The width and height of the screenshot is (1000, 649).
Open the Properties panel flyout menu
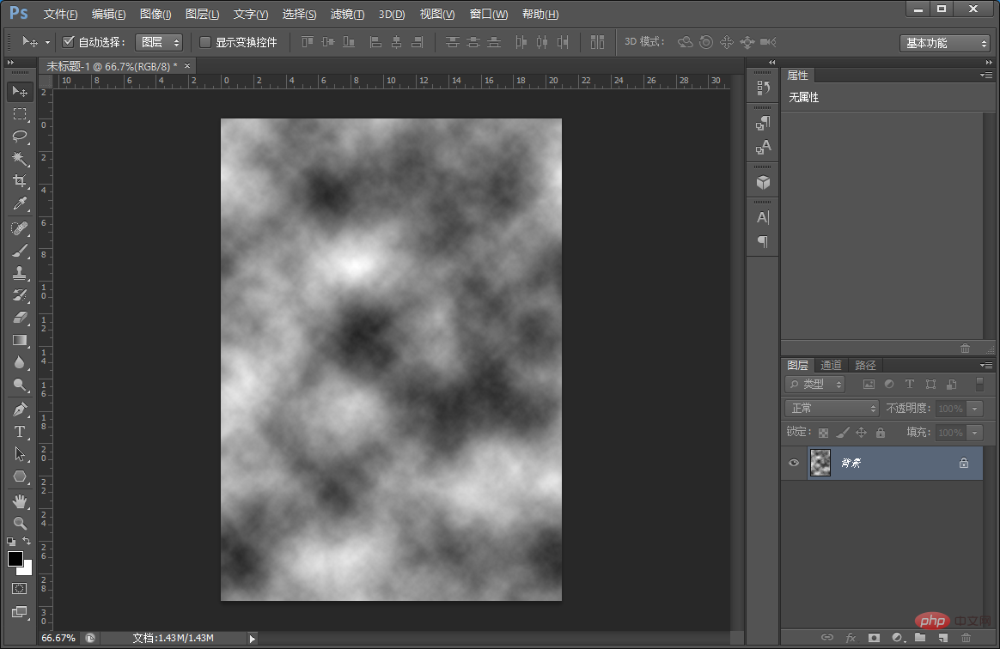click(986, 76)
